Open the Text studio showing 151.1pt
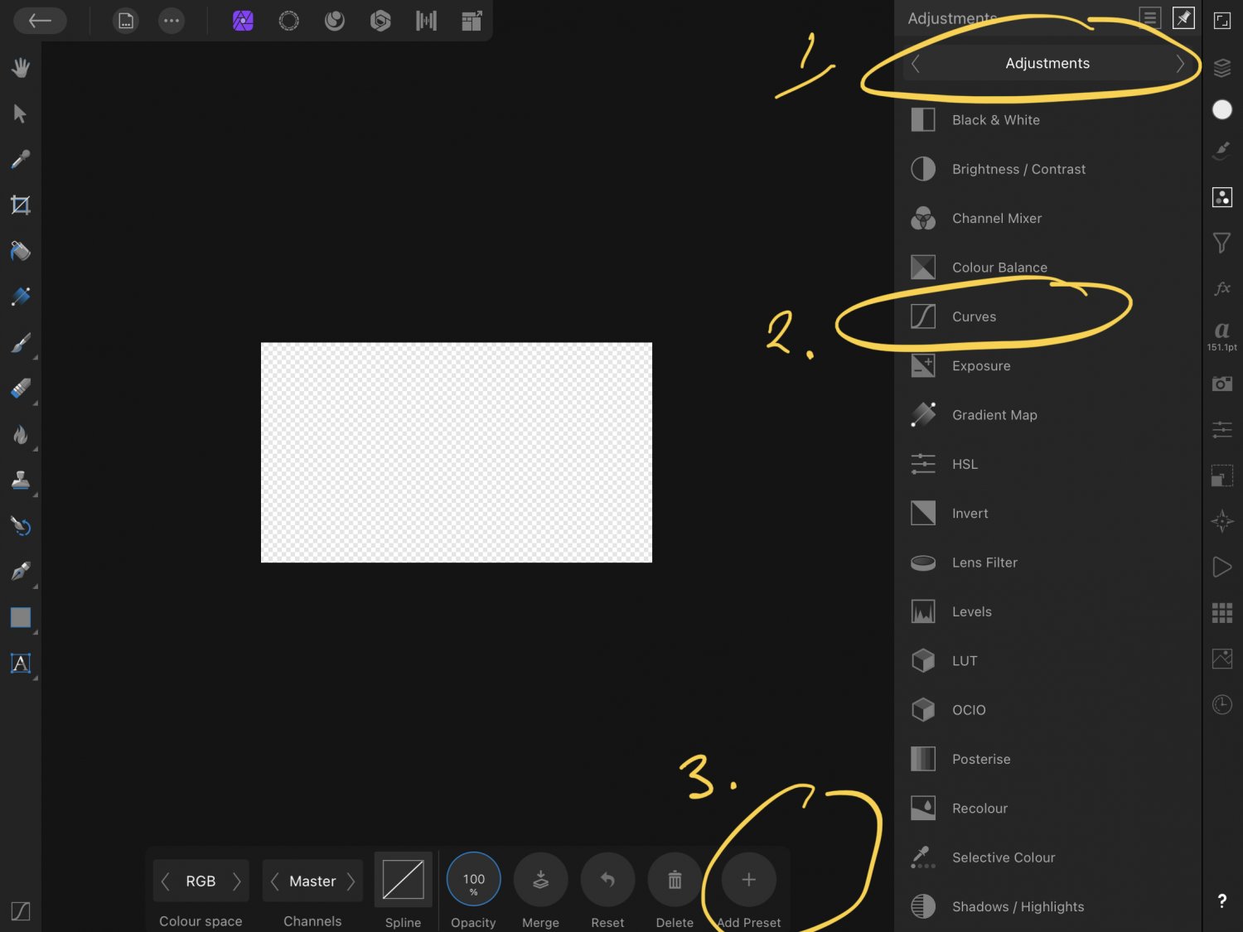 pyautogui.click(x=1222, y=336)
